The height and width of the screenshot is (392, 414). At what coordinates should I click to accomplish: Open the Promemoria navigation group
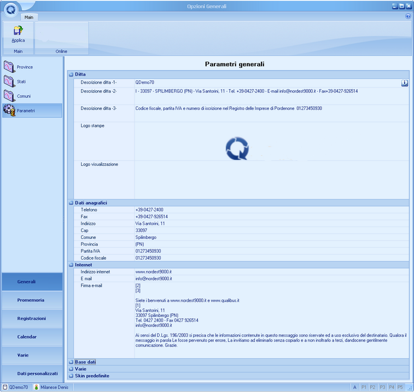click(x=32, y=300)
